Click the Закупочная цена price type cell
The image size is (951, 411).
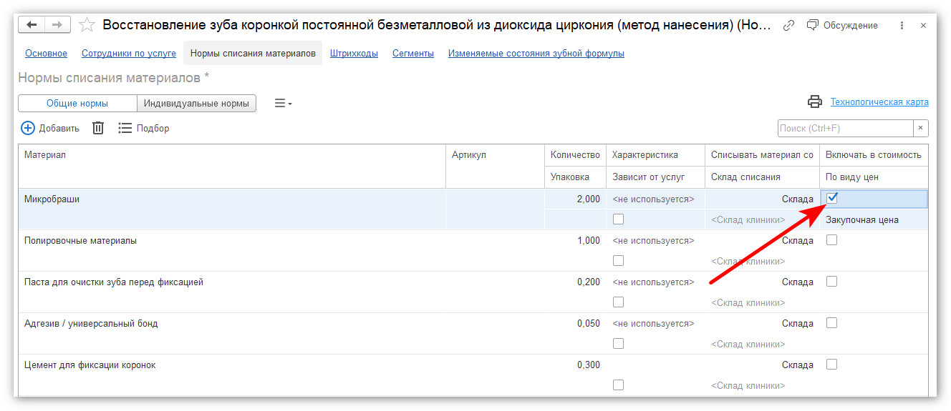pyautogui.click(x=874, y=220)
